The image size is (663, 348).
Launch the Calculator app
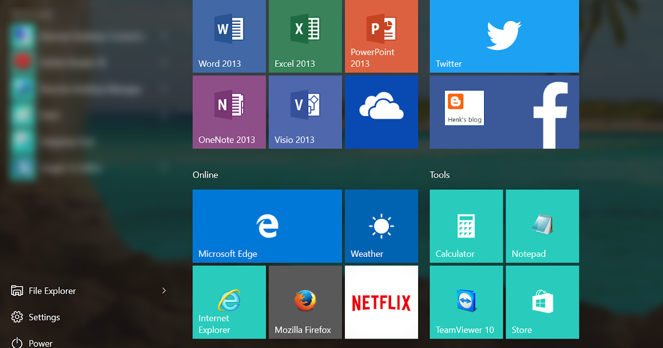click(466, 226)
